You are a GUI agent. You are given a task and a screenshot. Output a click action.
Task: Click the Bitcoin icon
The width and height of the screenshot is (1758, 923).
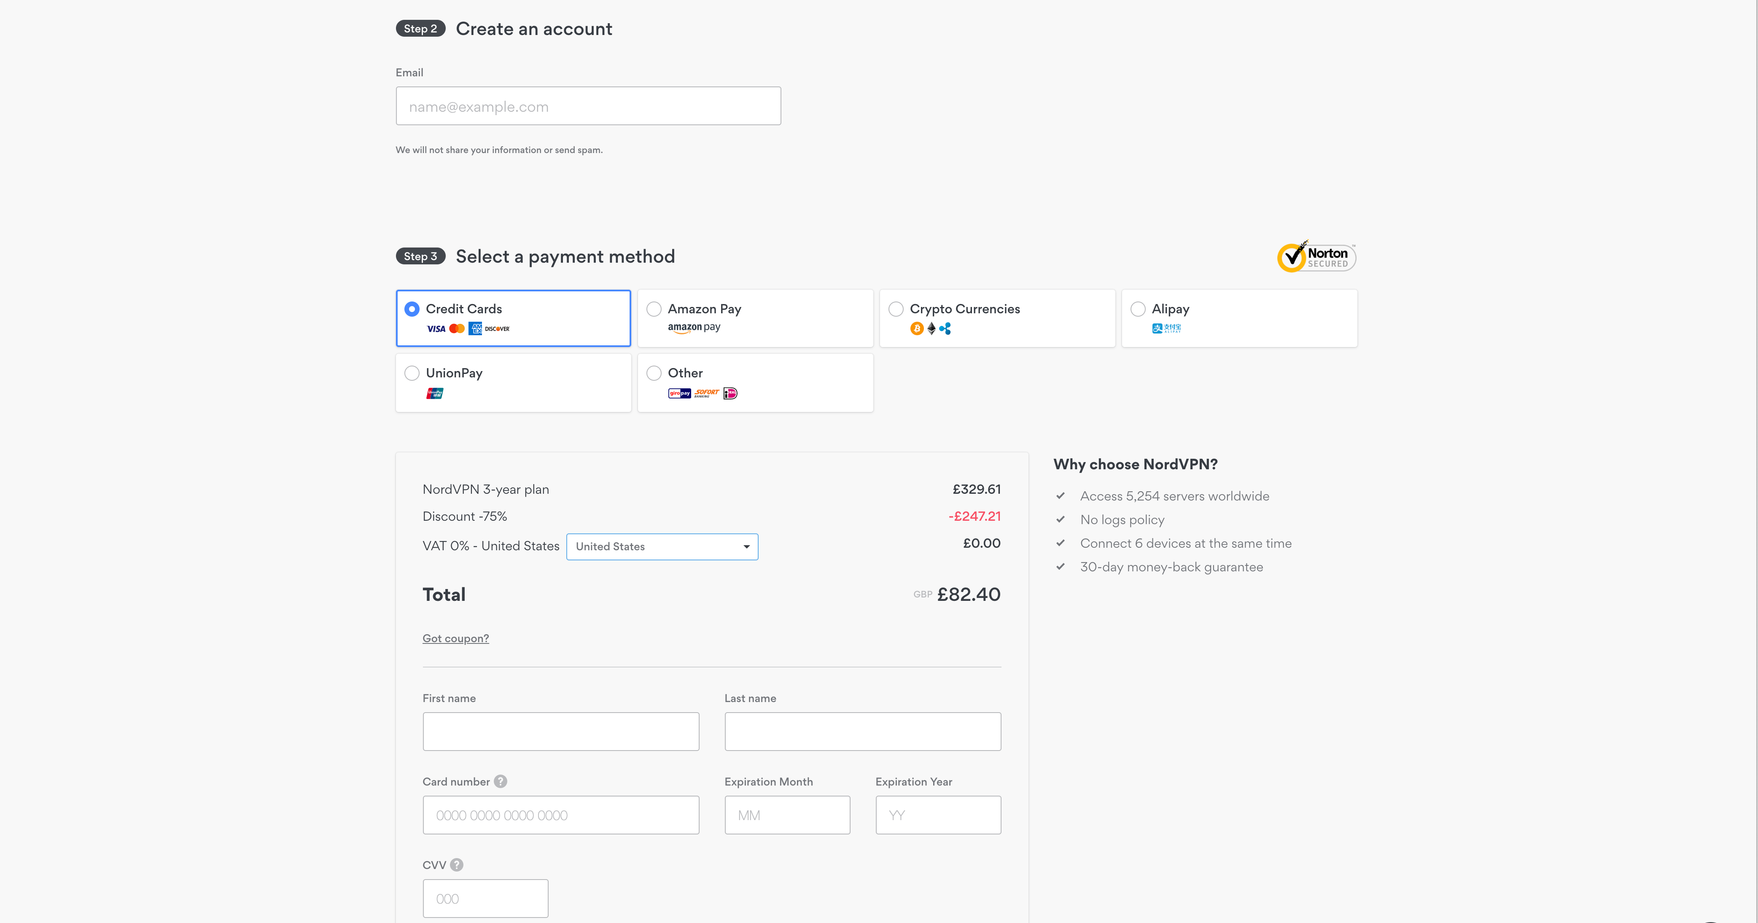(x=917, y=329)
